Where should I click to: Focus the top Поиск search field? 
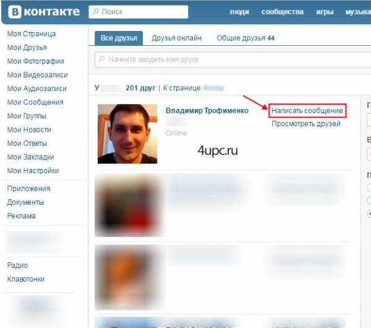pos(138,12)
